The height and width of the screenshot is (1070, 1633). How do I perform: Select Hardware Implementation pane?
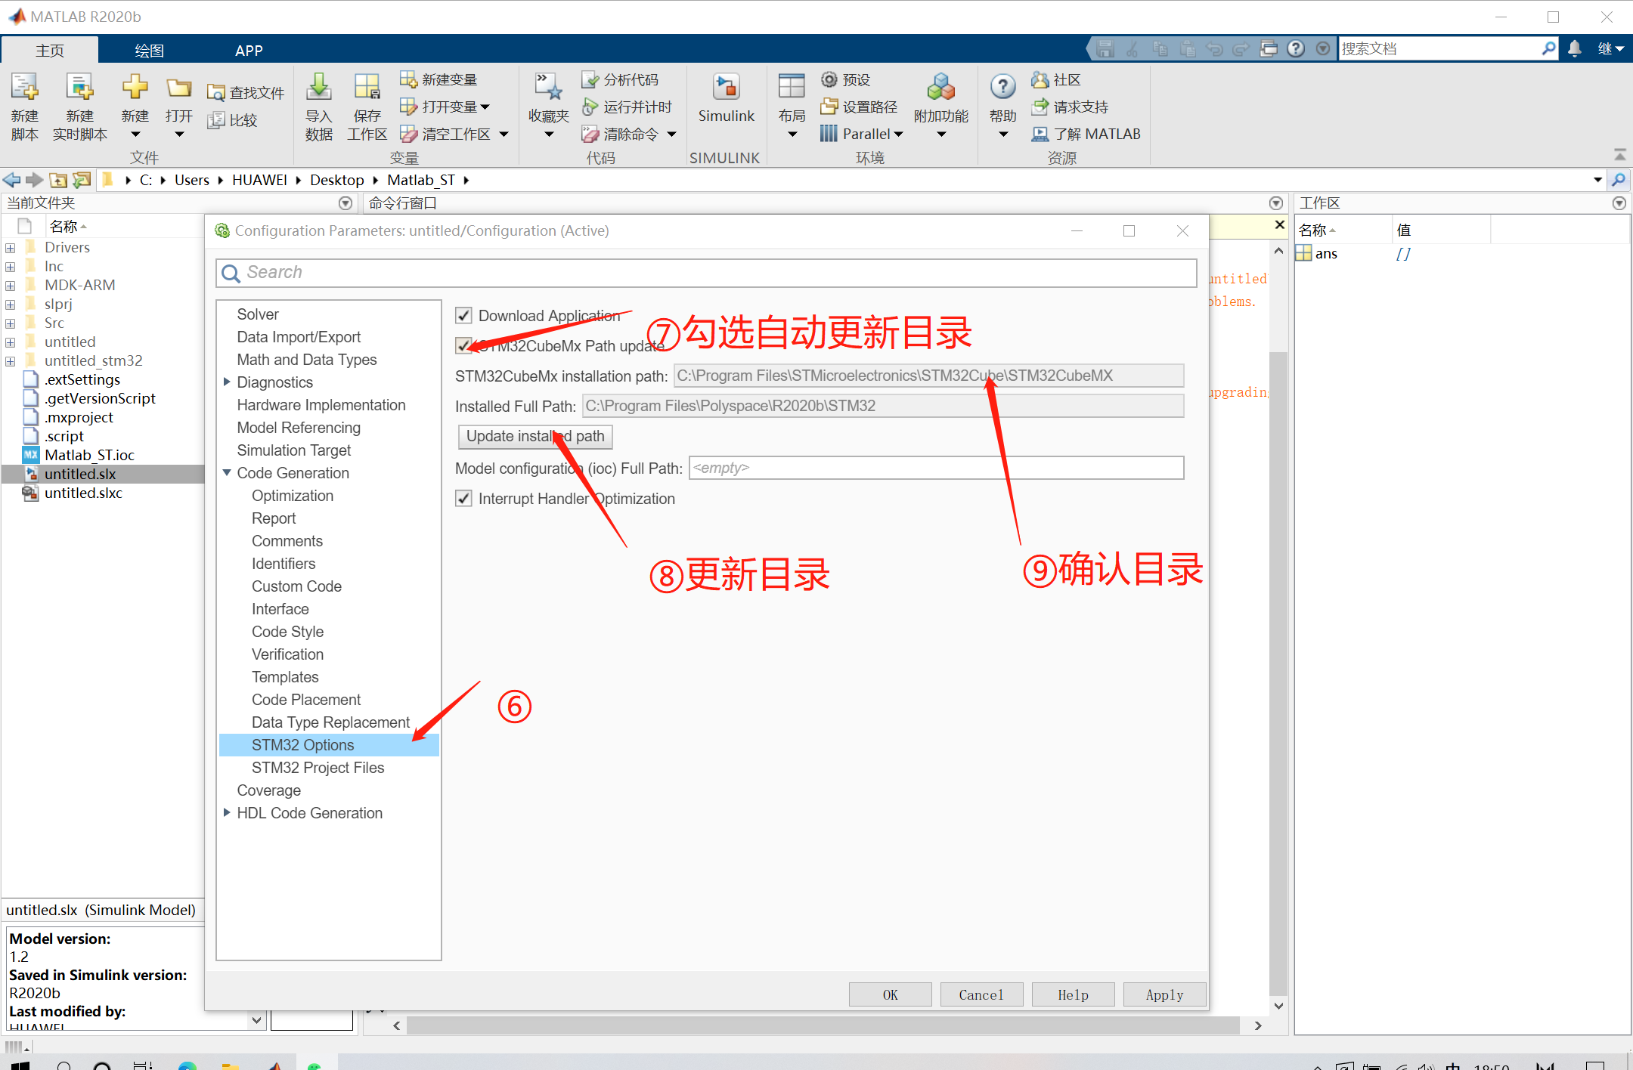[x=321, y=405]
